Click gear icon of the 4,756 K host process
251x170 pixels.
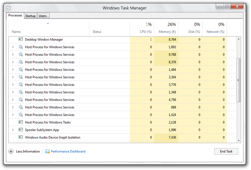(21, 99)
